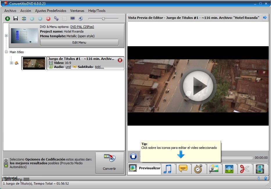The height and width of the screenshot is (189, 271).
Task: Open settings with the wrench icon
Action: point(56,18)
